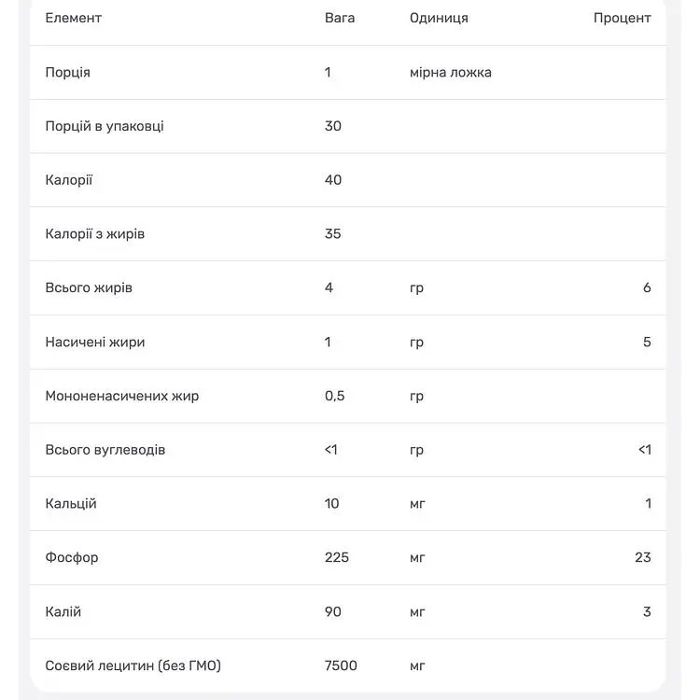700x700 pixels.
Task: Click the Соєвий лецитин (без ГМО) row
Action: [347, 665]
